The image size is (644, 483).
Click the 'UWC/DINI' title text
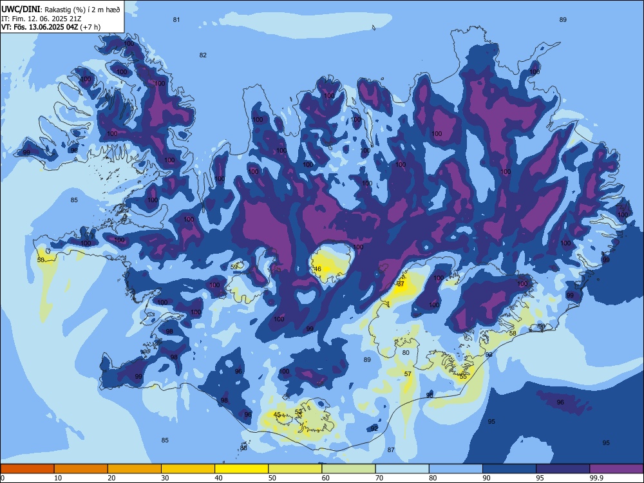(21, 10)
